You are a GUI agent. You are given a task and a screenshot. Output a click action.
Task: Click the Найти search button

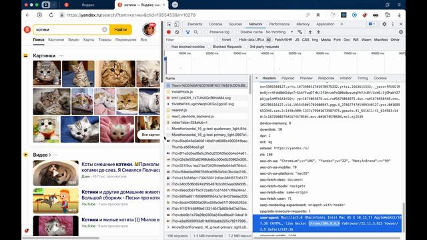click(121, 29)
